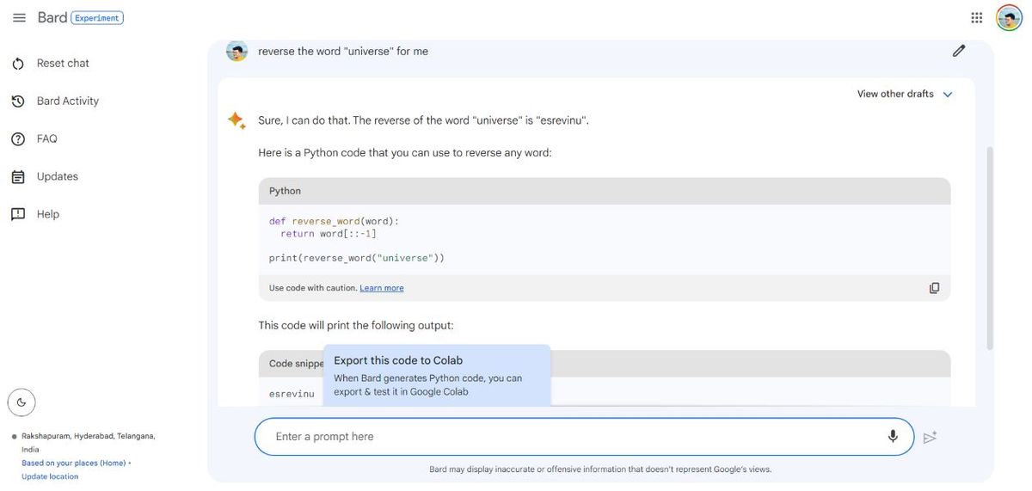The height and width of the screenshot is (491, 1032).
Task: Open the FAQ sidebar item
Action: pyautogui.click(x=46, y=138)
